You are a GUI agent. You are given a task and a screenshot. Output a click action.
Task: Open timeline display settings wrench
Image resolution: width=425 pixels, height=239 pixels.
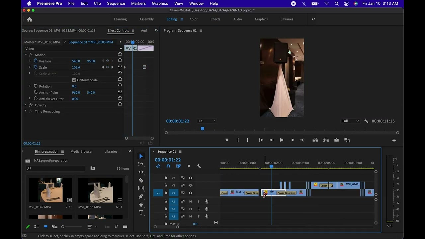pos(199,166)
